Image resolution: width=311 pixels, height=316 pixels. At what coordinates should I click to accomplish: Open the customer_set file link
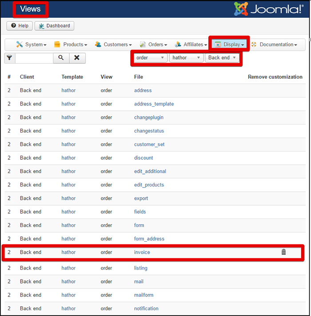(x=149, y=144)
